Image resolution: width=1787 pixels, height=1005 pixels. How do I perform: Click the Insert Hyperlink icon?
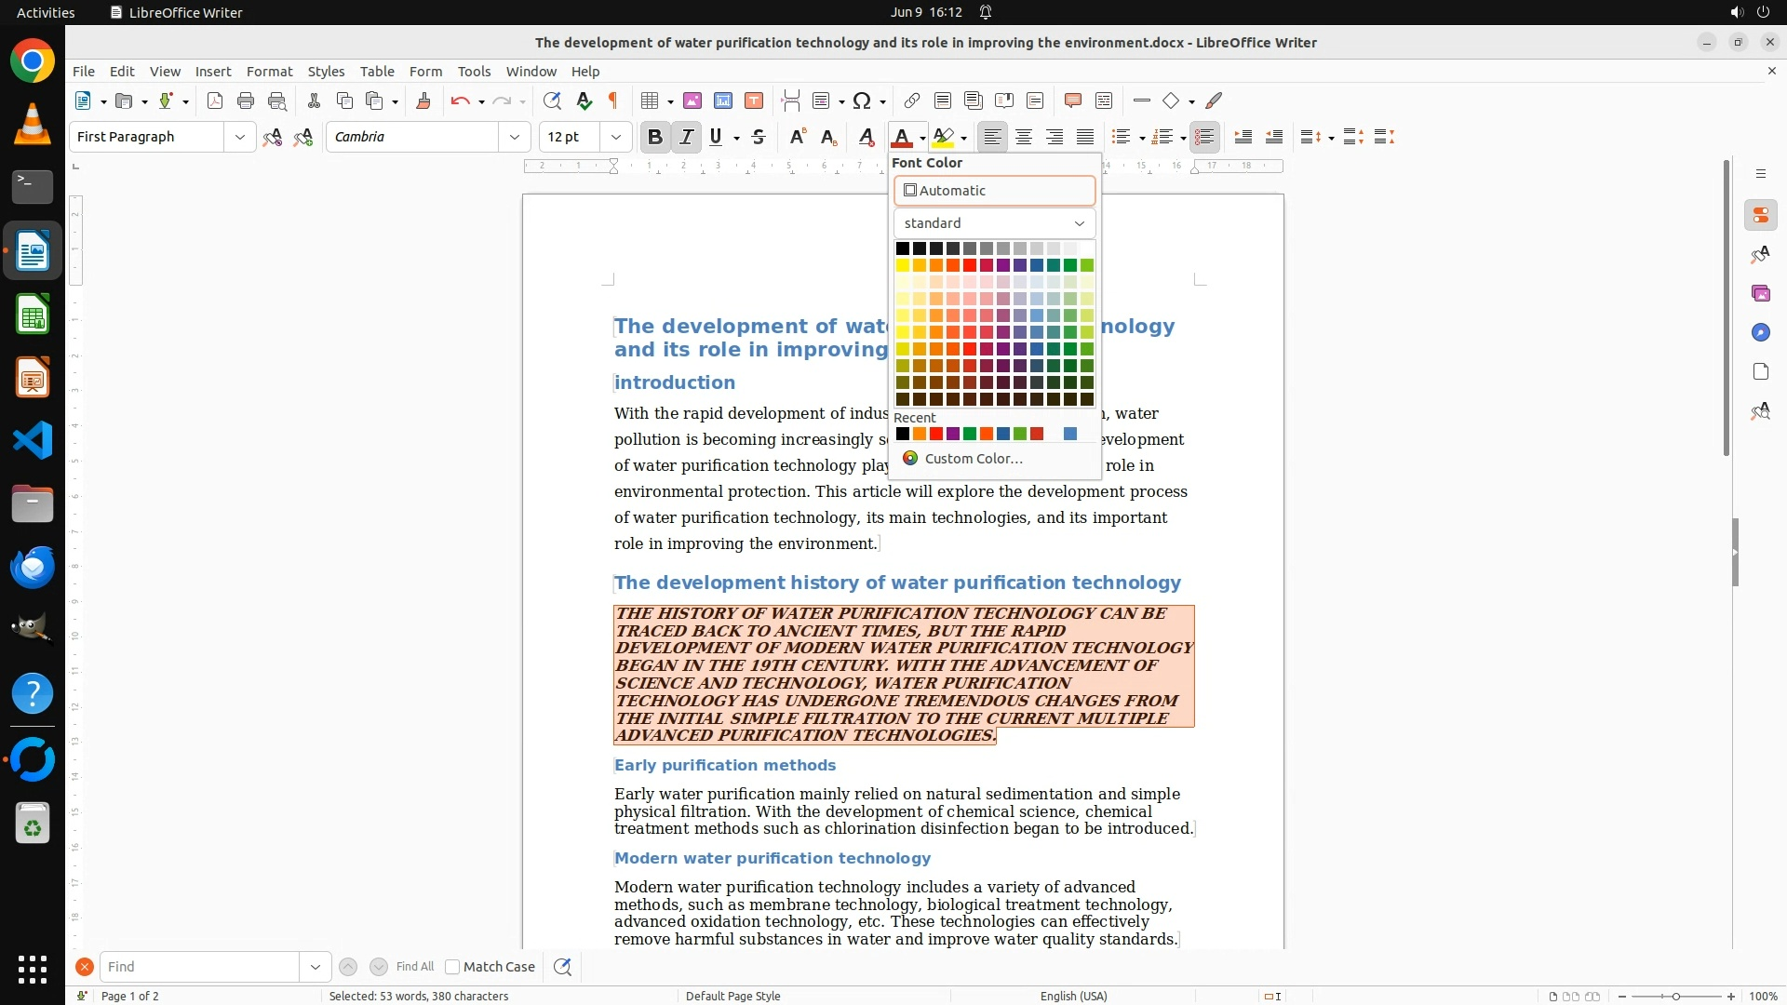[x=912, y=100]
